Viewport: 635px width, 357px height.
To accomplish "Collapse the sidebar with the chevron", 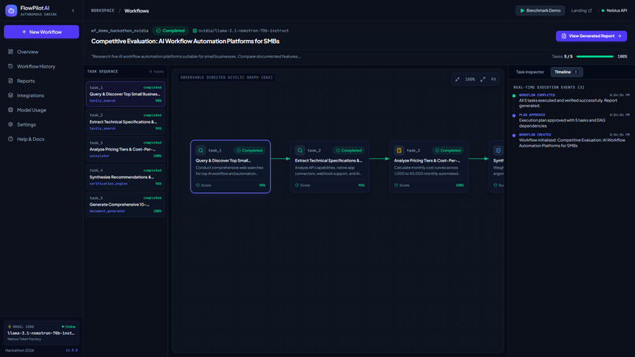I will [73, 10].
